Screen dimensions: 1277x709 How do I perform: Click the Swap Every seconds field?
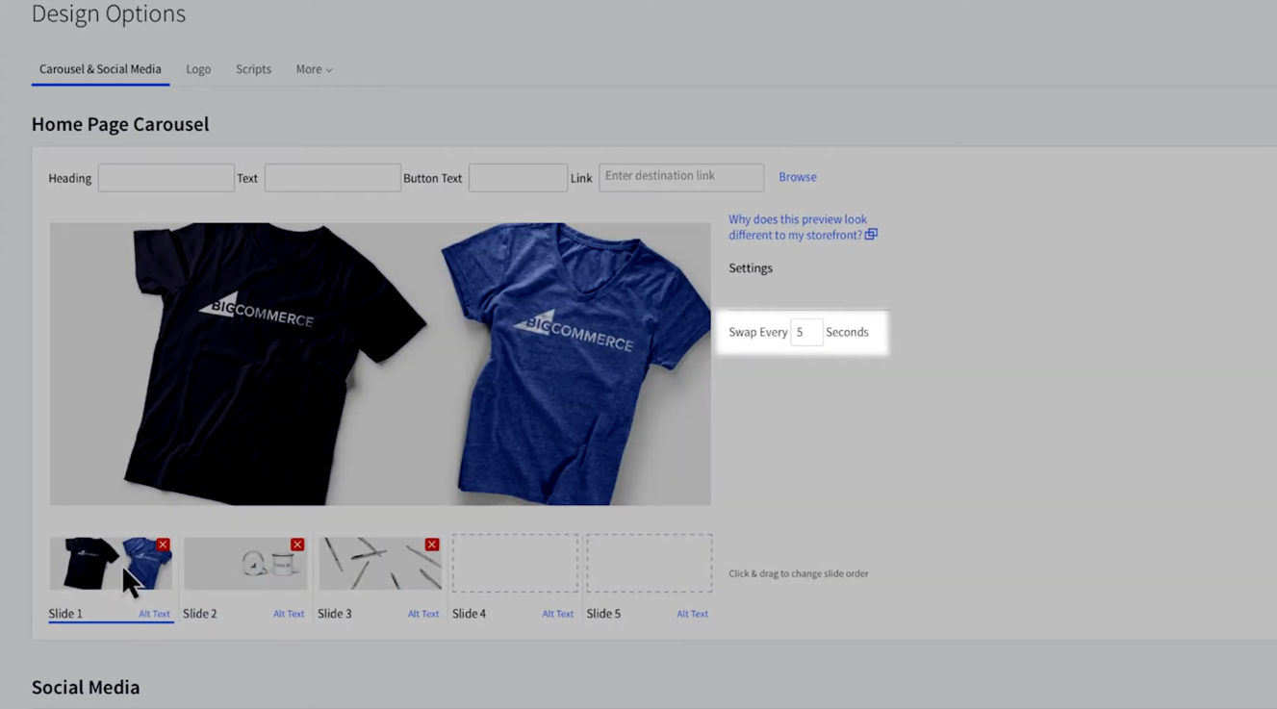click(x=805, y=332)
